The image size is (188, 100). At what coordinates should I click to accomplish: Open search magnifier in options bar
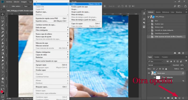175,6
